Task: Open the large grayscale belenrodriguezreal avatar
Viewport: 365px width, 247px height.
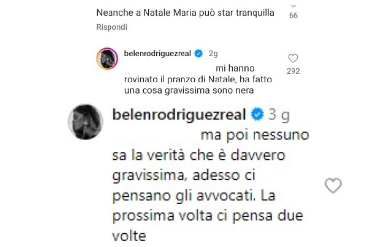Action: coord(85,122)
